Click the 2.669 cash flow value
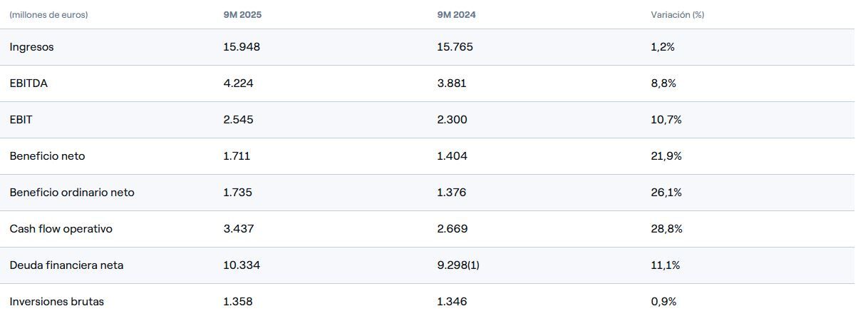858x331 pixels. click(453, 229)
